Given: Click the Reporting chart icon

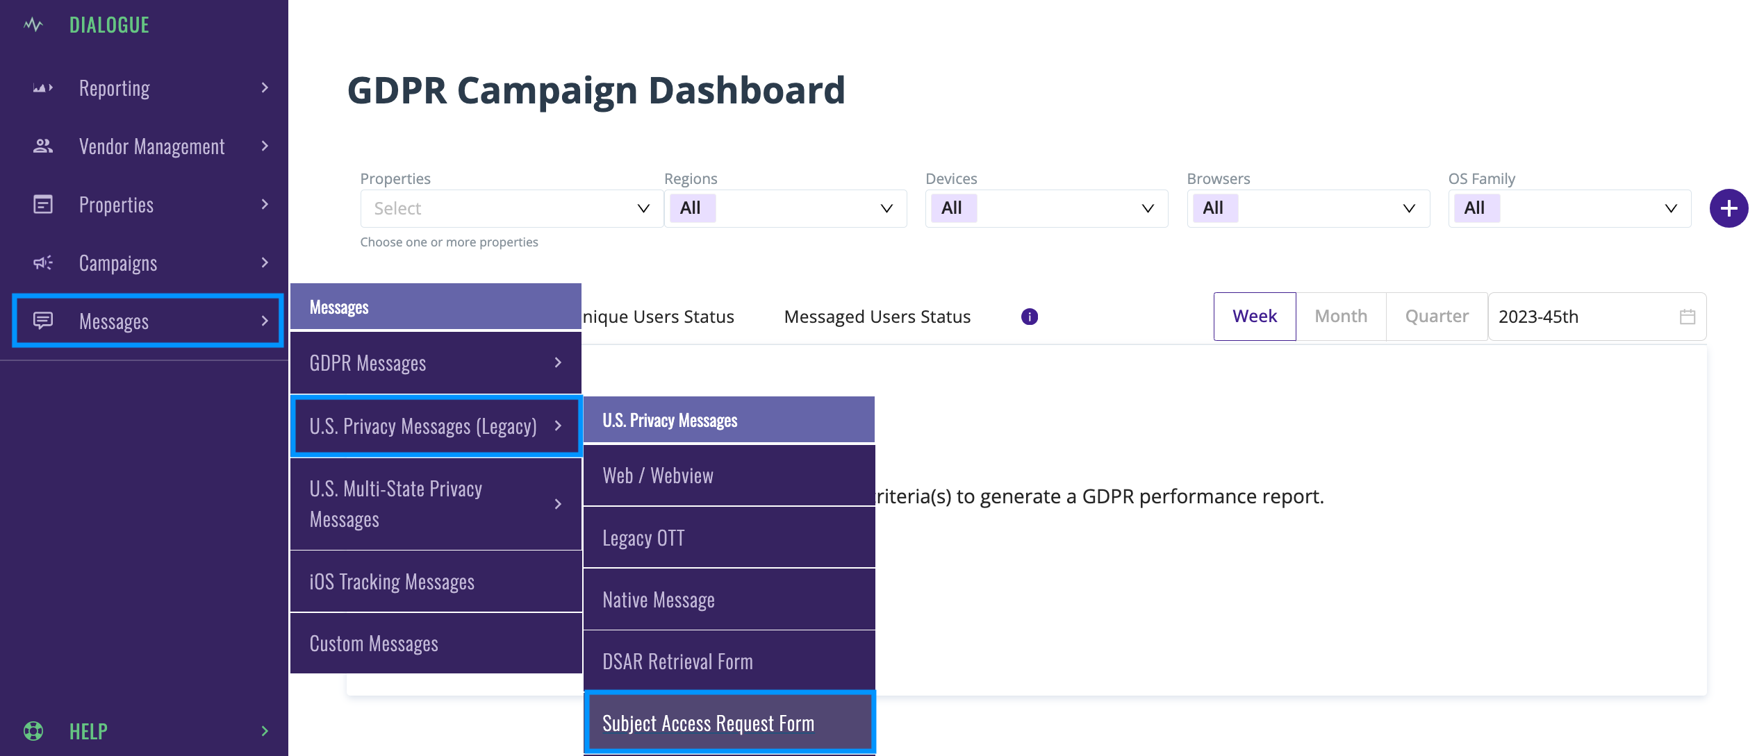Looking at the screenshot, I should 42,88.
